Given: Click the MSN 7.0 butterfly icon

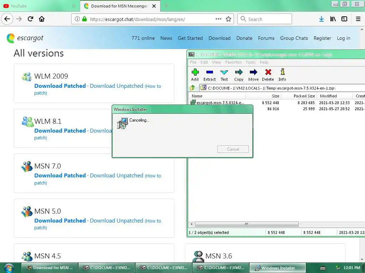Looking at the screenshot, I should point(27,166).
